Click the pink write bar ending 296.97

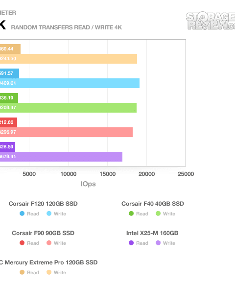click(66, 132)
